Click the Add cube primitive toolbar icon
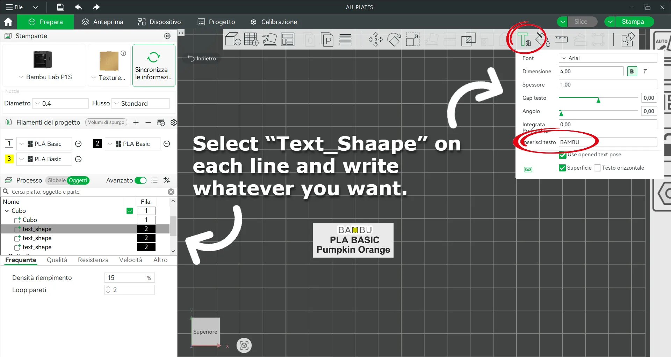The image size is (671, 357). click(x=233, y=39)
